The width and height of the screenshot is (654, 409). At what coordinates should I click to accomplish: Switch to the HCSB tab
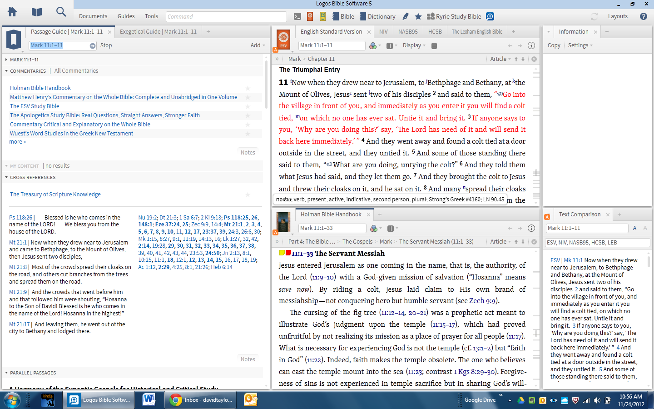(435, 32)
